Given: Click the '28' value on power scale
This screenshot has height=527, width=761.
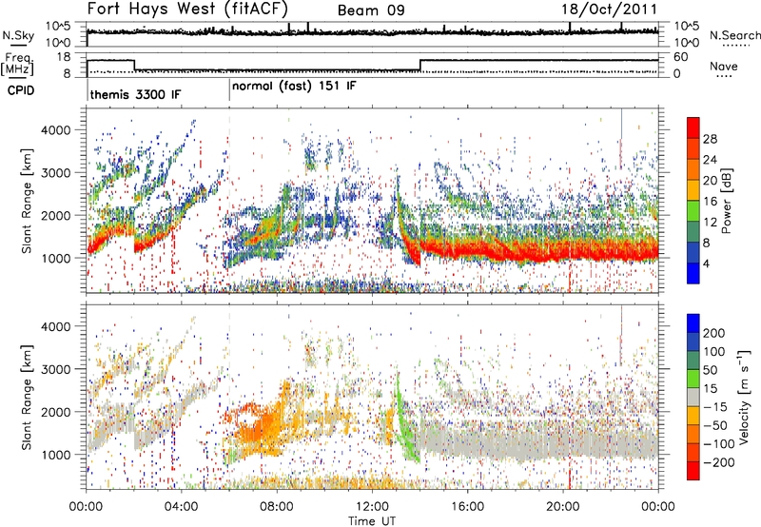Looking at the screenshot, I should (x=710, y=139).
